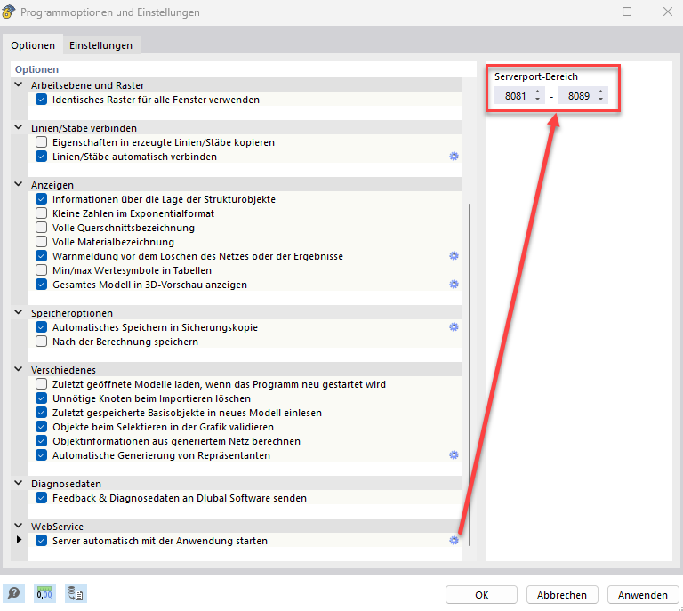The width and height of the screenshot is (683, 611).
Task: Decrease the end port 8089 value
Action: pyautogui.click(x=600, y=100)
